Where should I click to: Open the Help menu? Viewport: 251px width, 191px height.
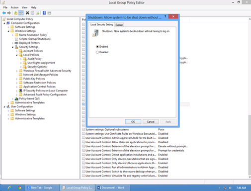click(33, 7)
